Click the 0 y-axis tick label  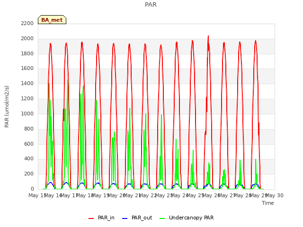tap(32, 189)
